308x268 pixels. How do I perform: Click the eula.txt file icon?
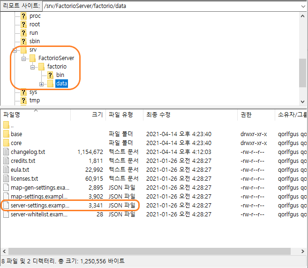point(6,169)
